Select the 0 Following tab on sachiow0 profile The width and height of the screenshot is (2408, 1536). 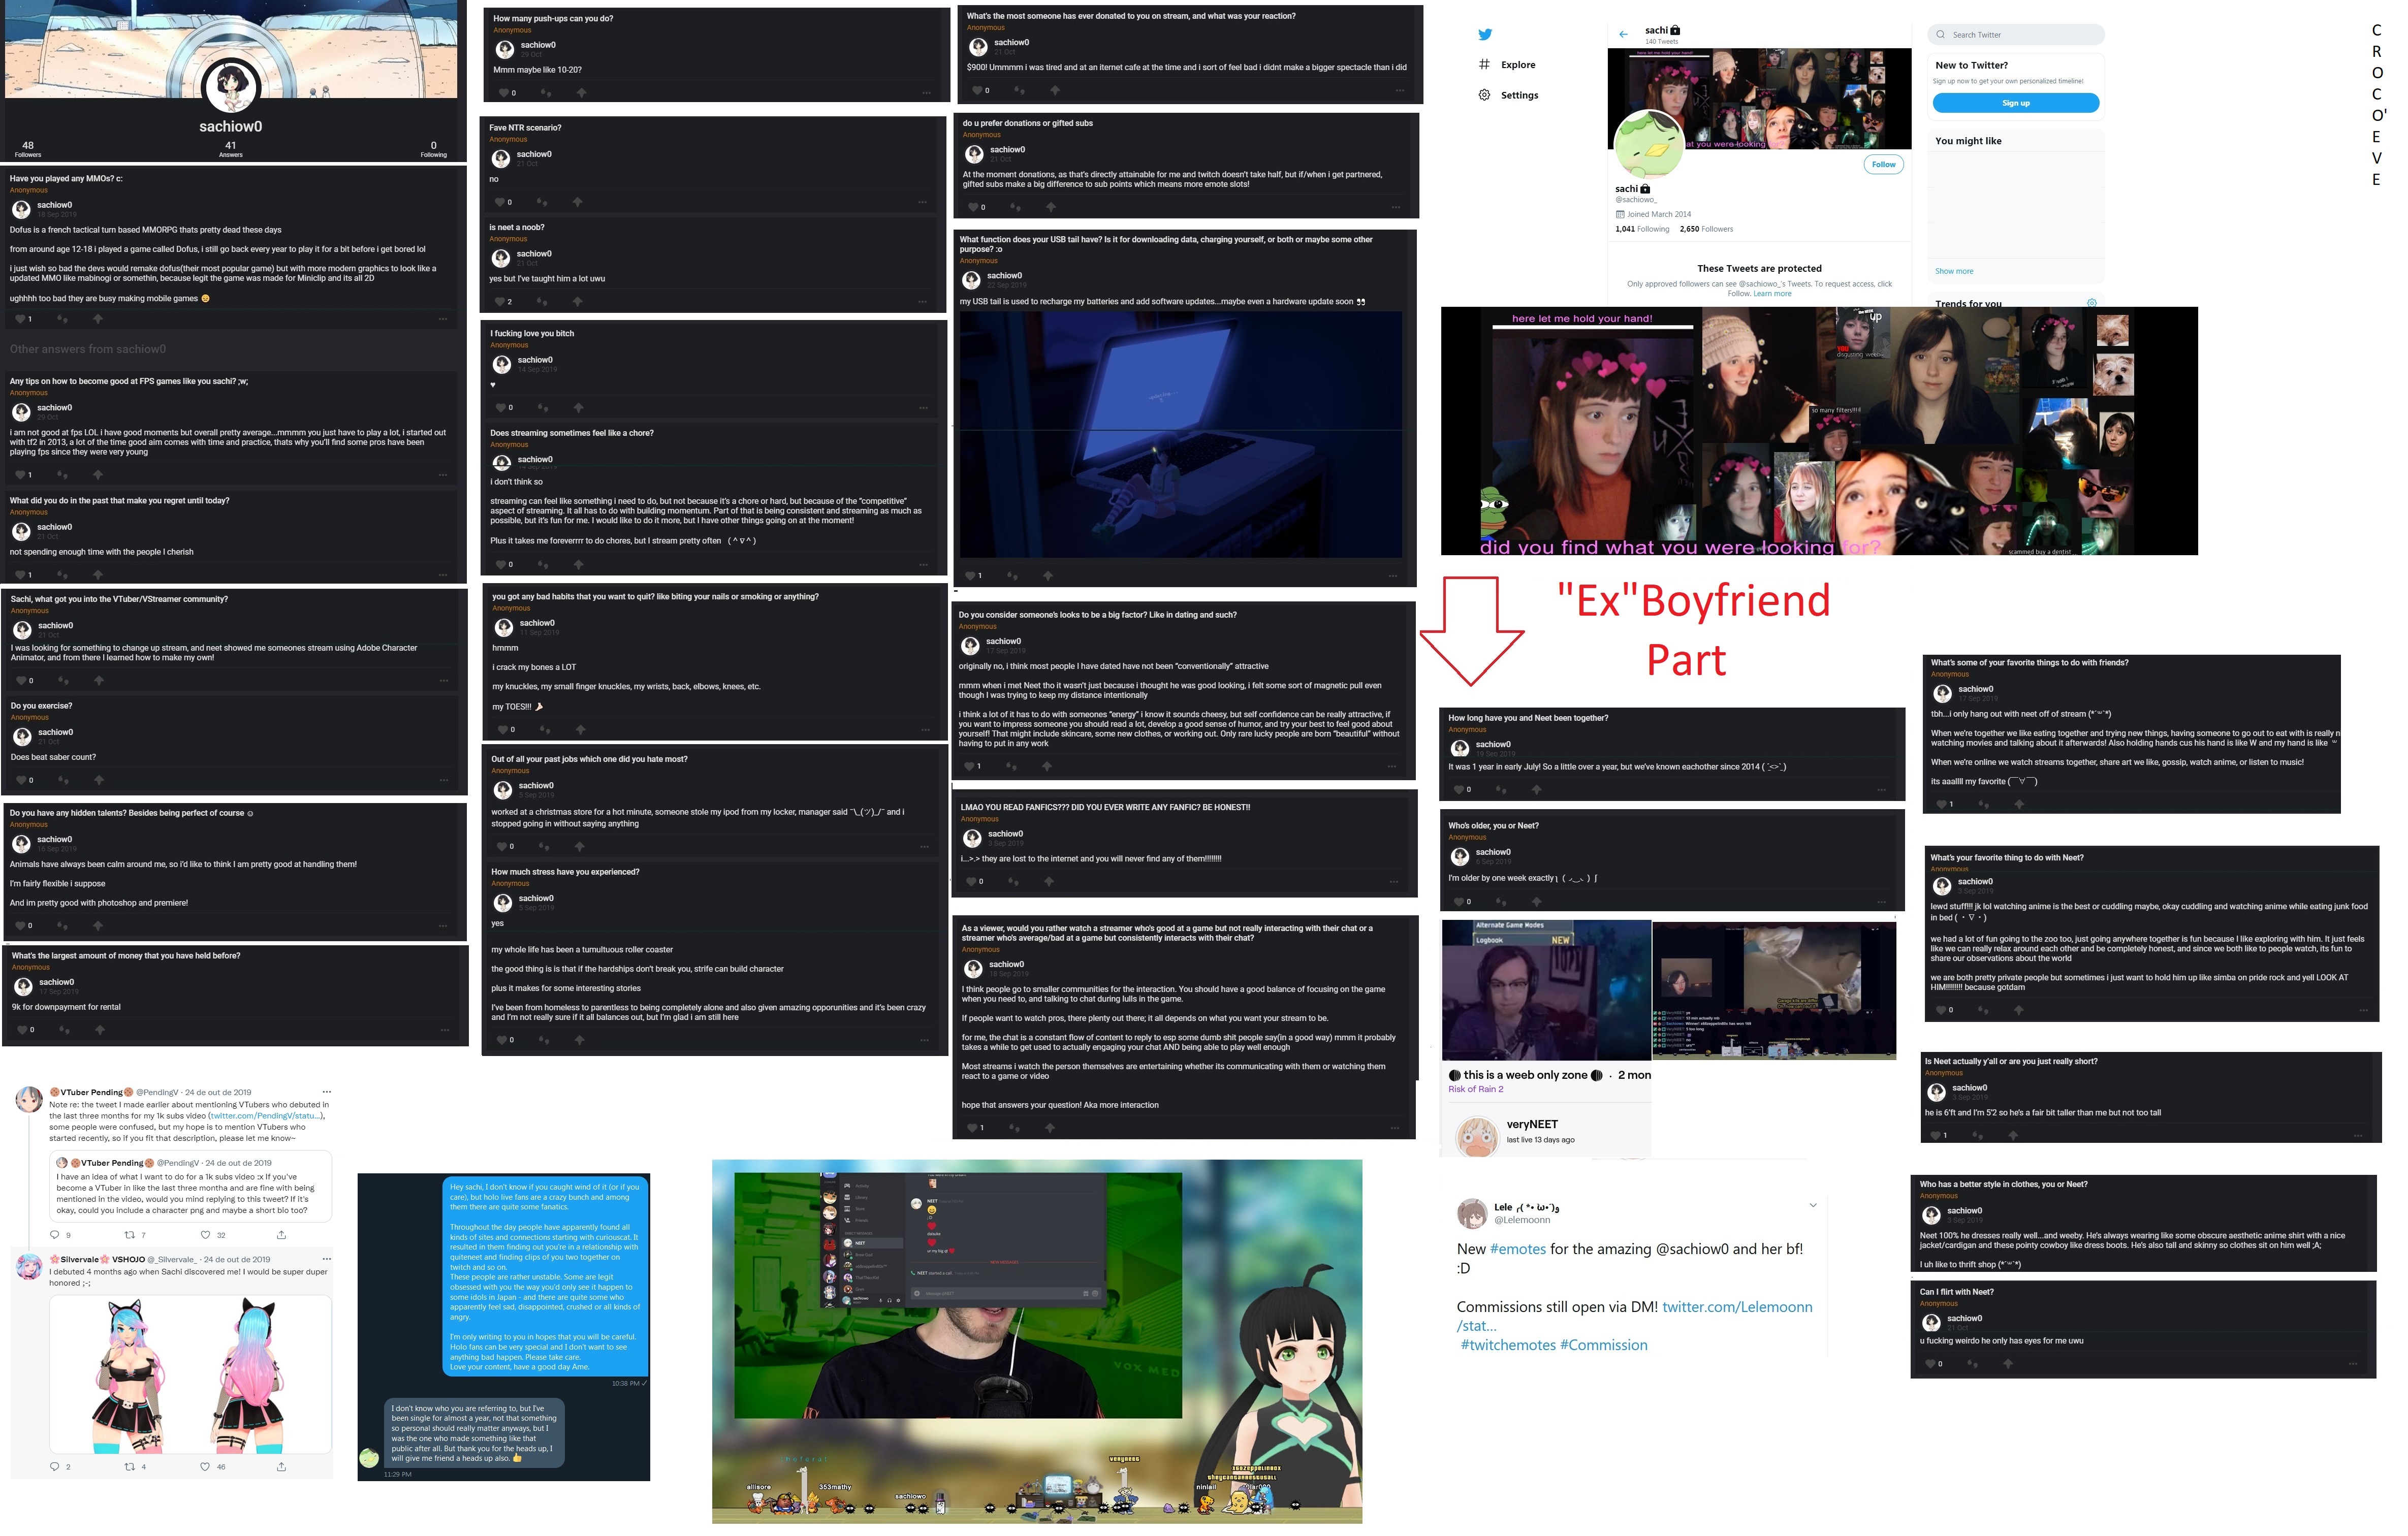pyautogui.click(x=433, y=149)
